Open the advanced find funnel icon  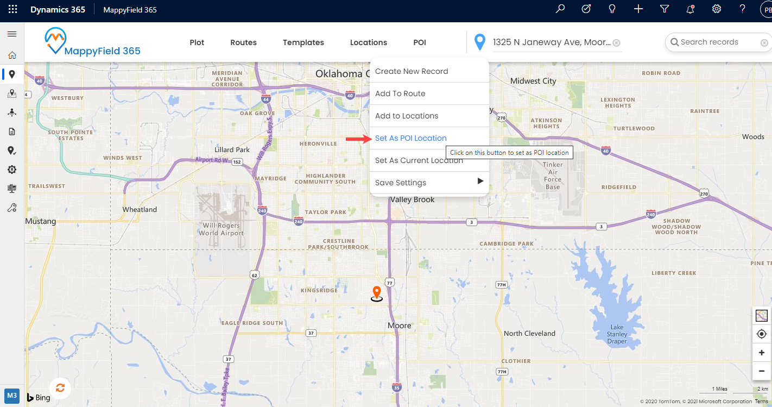[x=665, y=9]
